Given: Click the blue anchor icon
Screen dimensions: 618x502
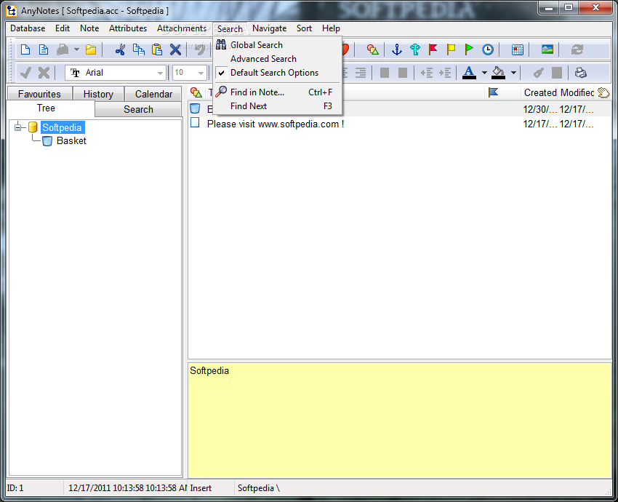Looking at the screenshot, I should point(396,49).
